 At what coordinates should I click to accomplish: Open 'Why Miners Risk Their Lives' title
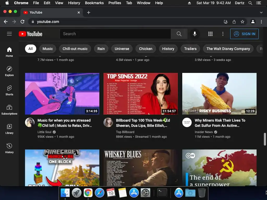pyautogui.click(x=220, y=123)
